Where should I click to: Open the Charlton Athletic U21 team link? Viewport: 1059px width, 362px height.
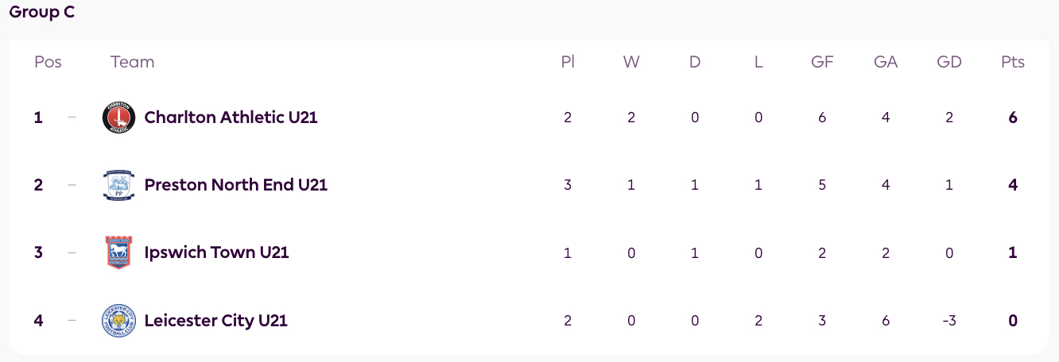pos(231,117)
